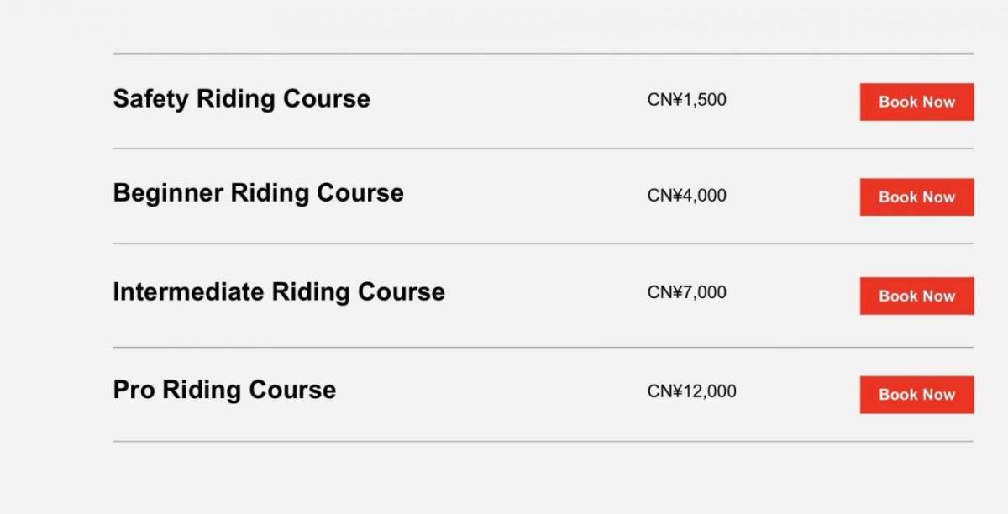Open the Pro Riding Course heading
The image size is (1008, 514).
point(224,390)
